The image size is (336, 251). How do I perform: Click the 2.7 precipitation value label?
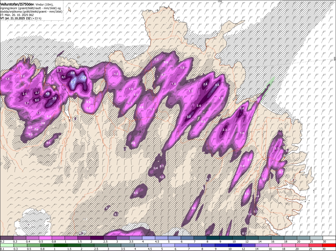[37, 93]
